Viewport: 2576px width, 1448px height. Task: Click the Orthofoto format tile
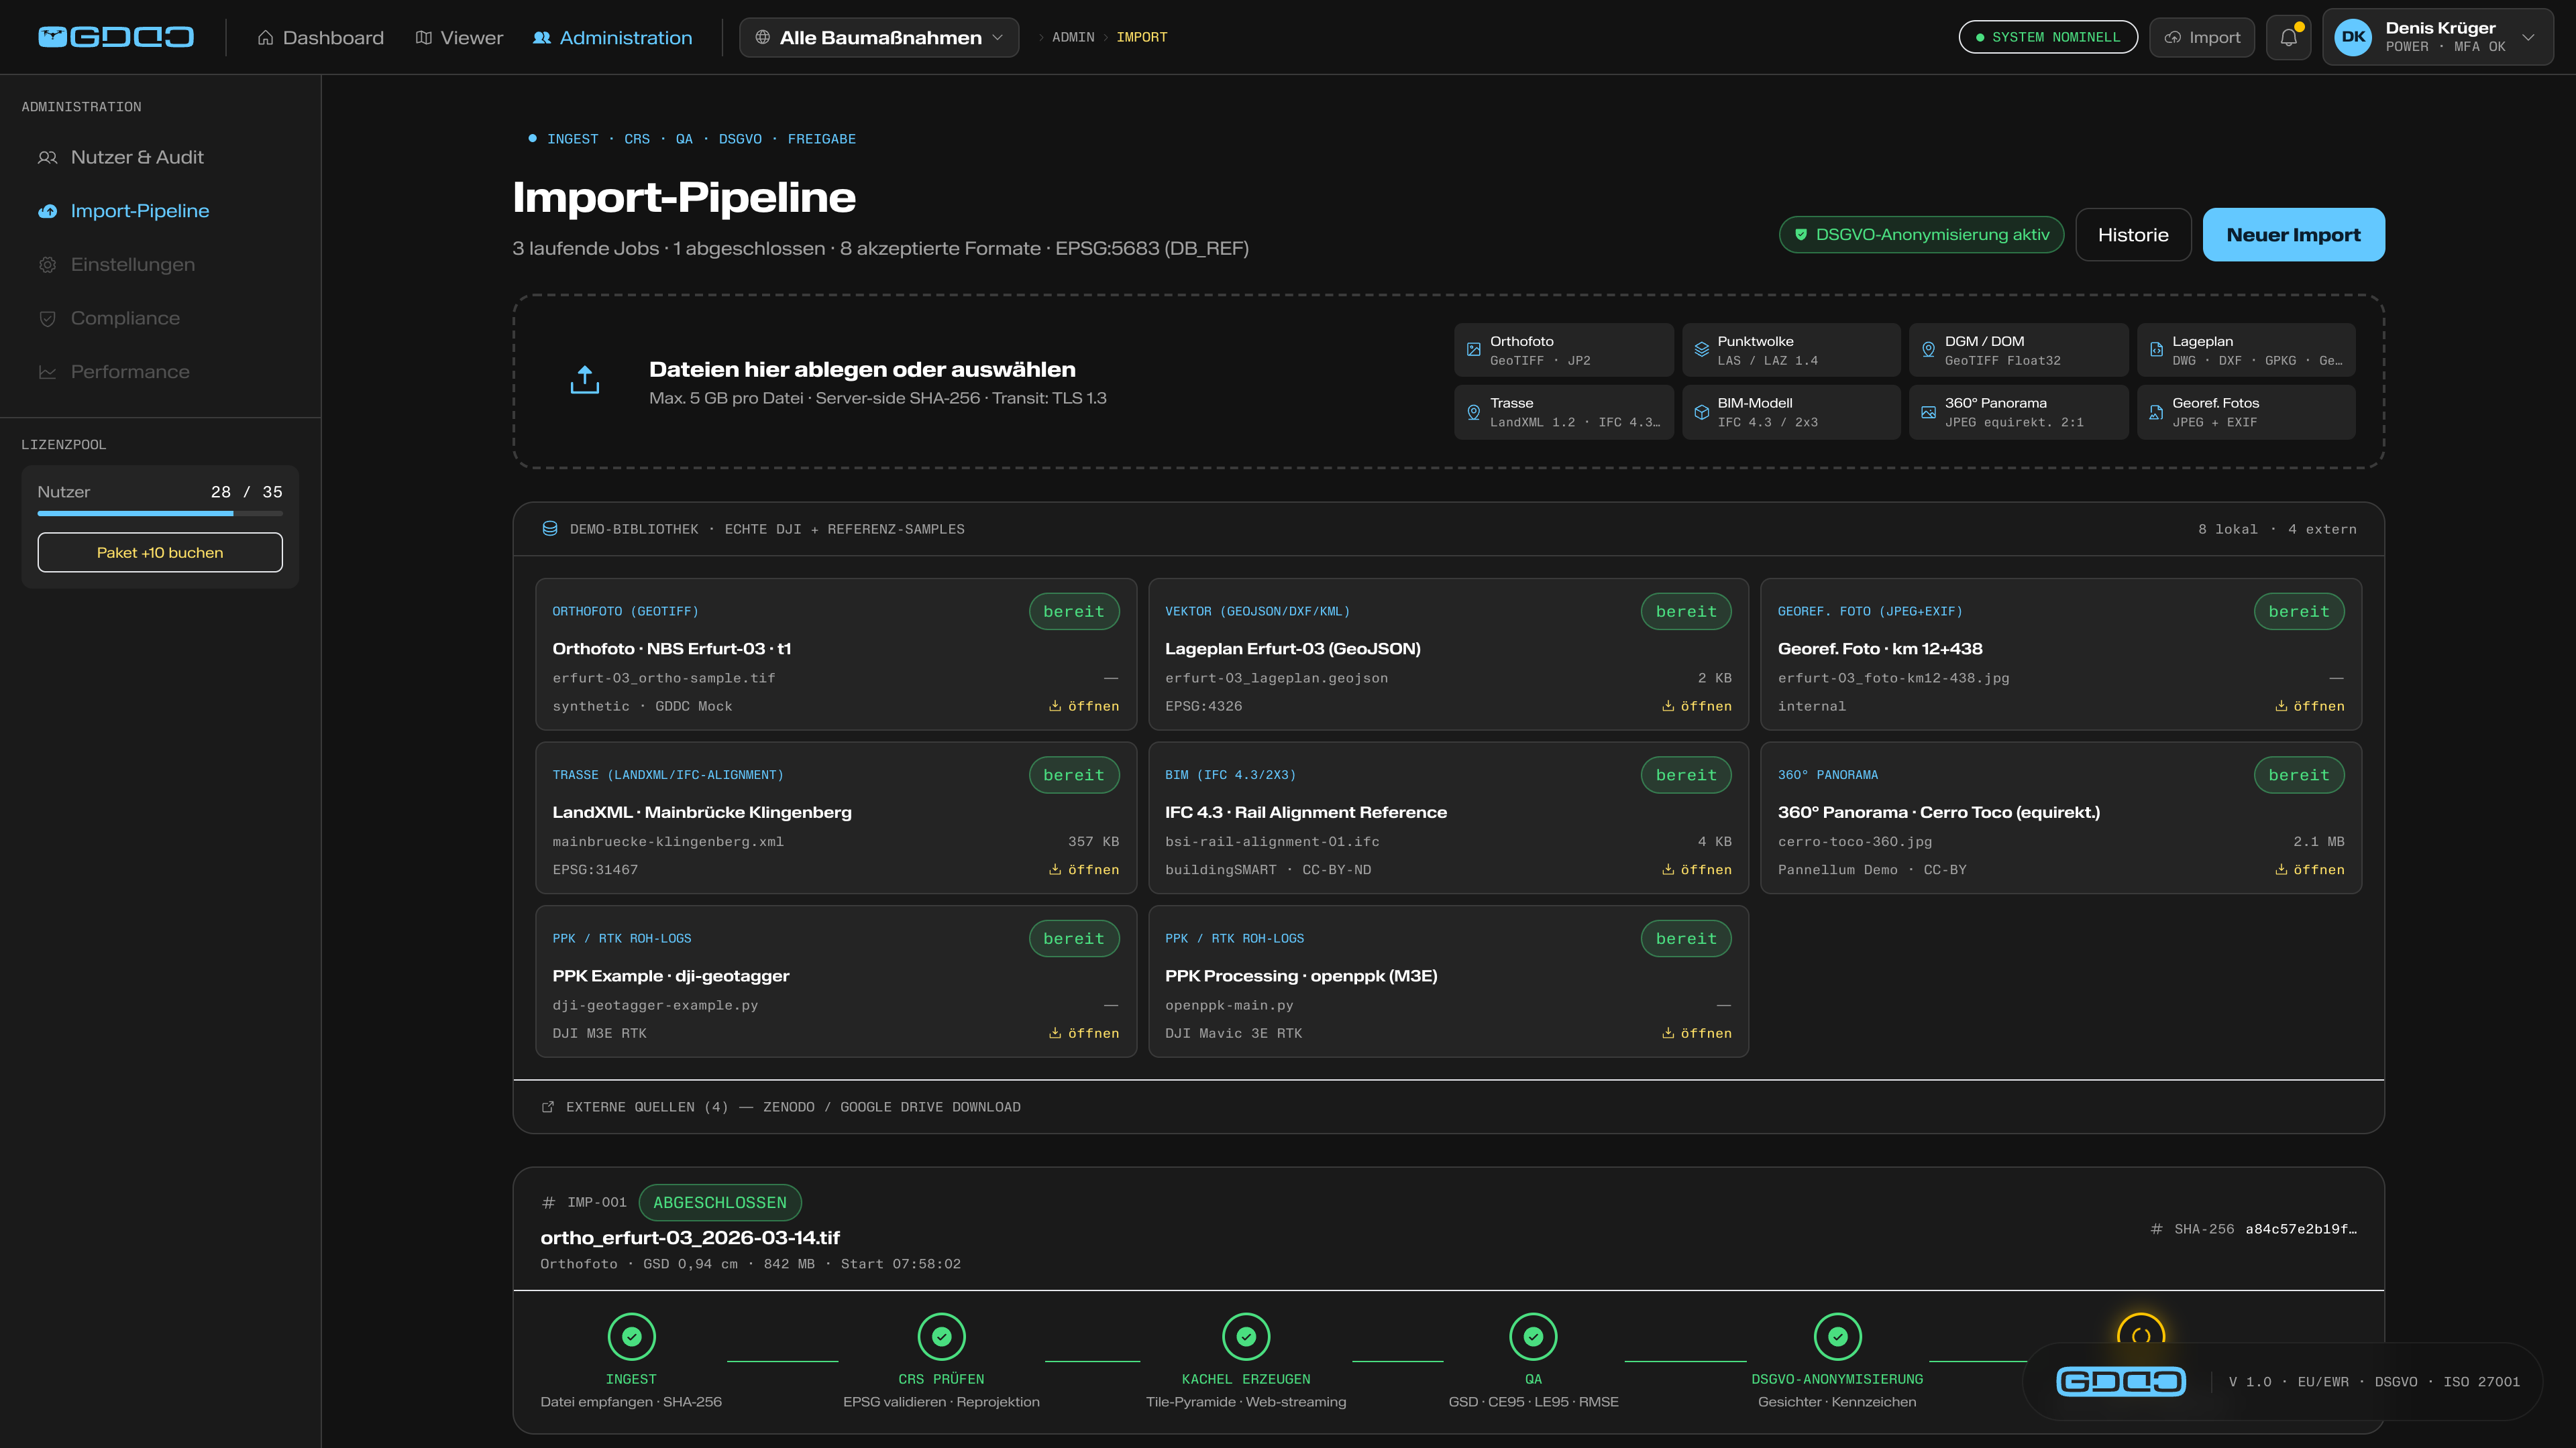point(1563,350)
